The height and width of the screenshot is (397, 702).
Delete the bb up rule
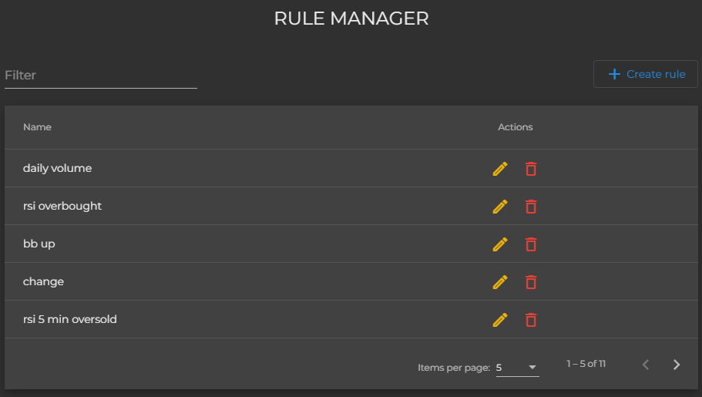click(x=531, y=244)
